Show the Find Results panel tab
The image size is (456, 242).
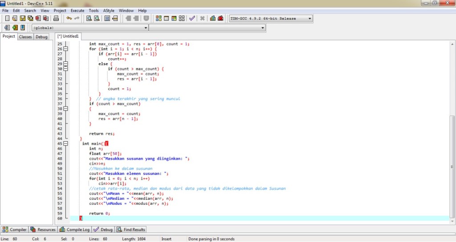point(131,230)
